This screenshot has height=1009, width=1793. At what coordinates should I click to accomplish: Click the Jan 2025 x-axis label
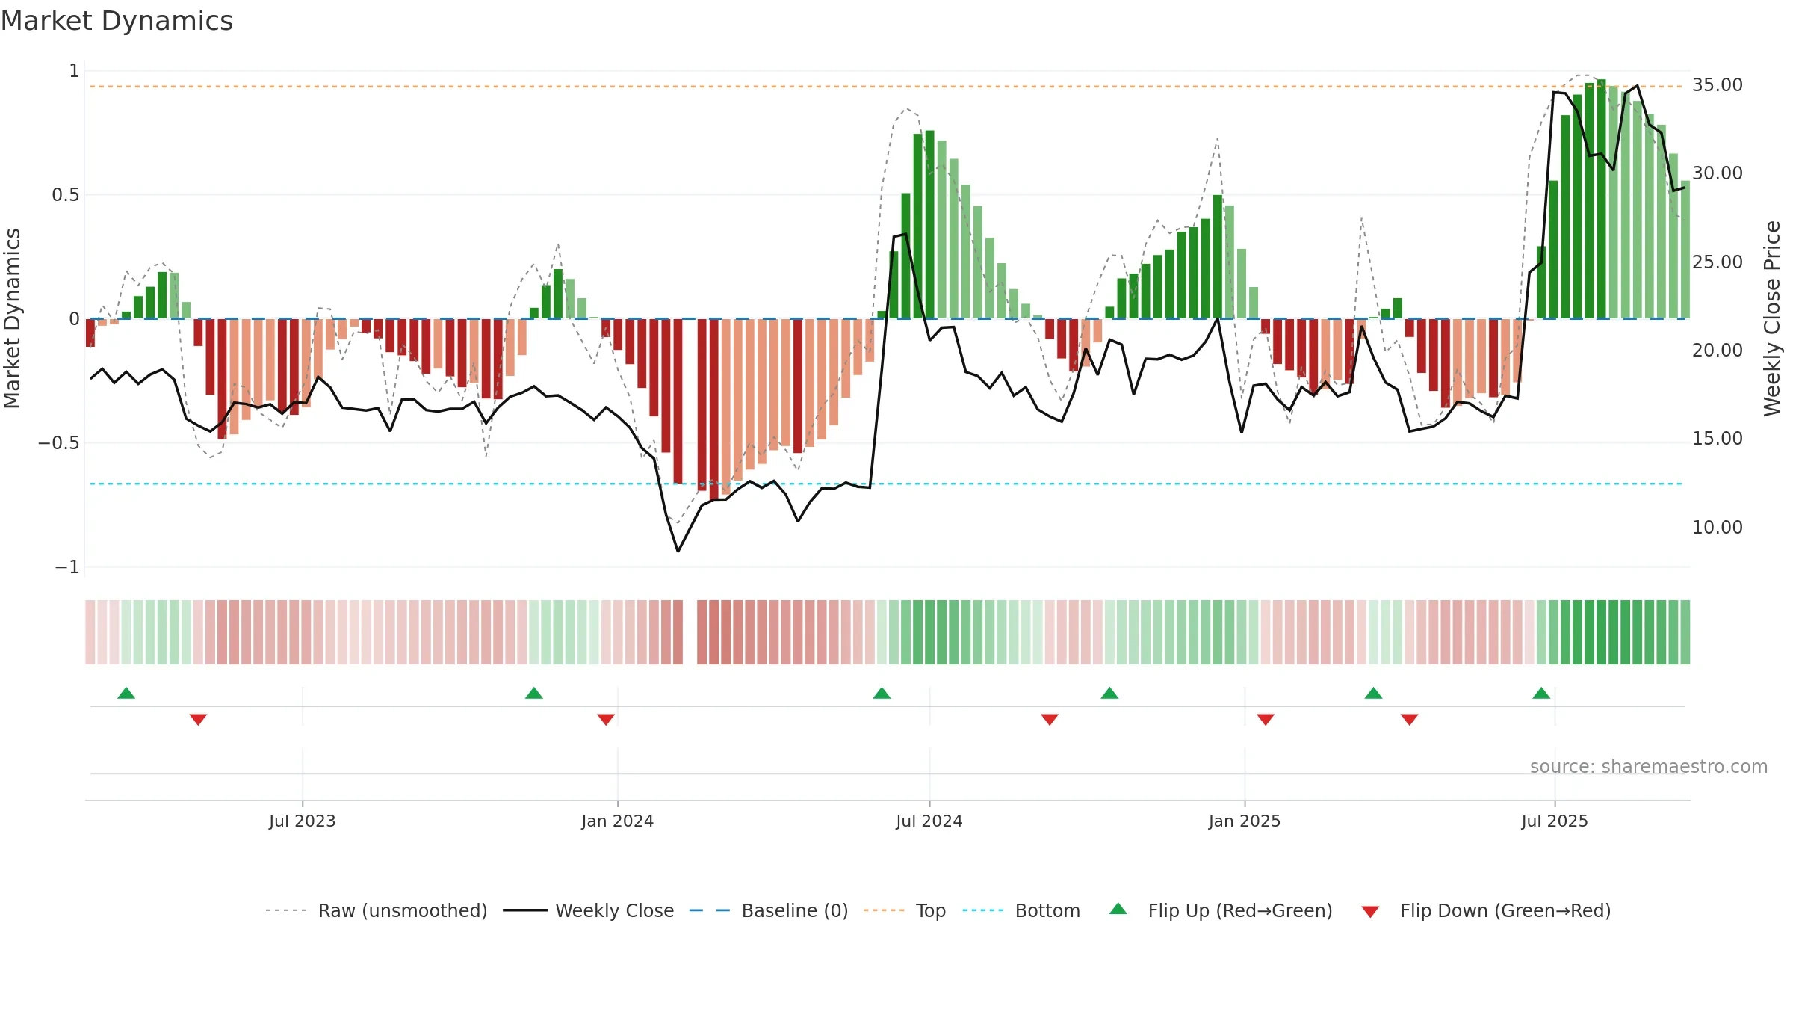coord(1245,821)
